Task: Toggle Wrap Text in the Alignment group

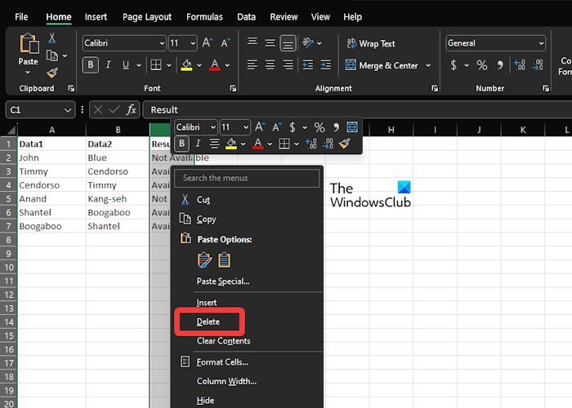Action: coord(370,43)
